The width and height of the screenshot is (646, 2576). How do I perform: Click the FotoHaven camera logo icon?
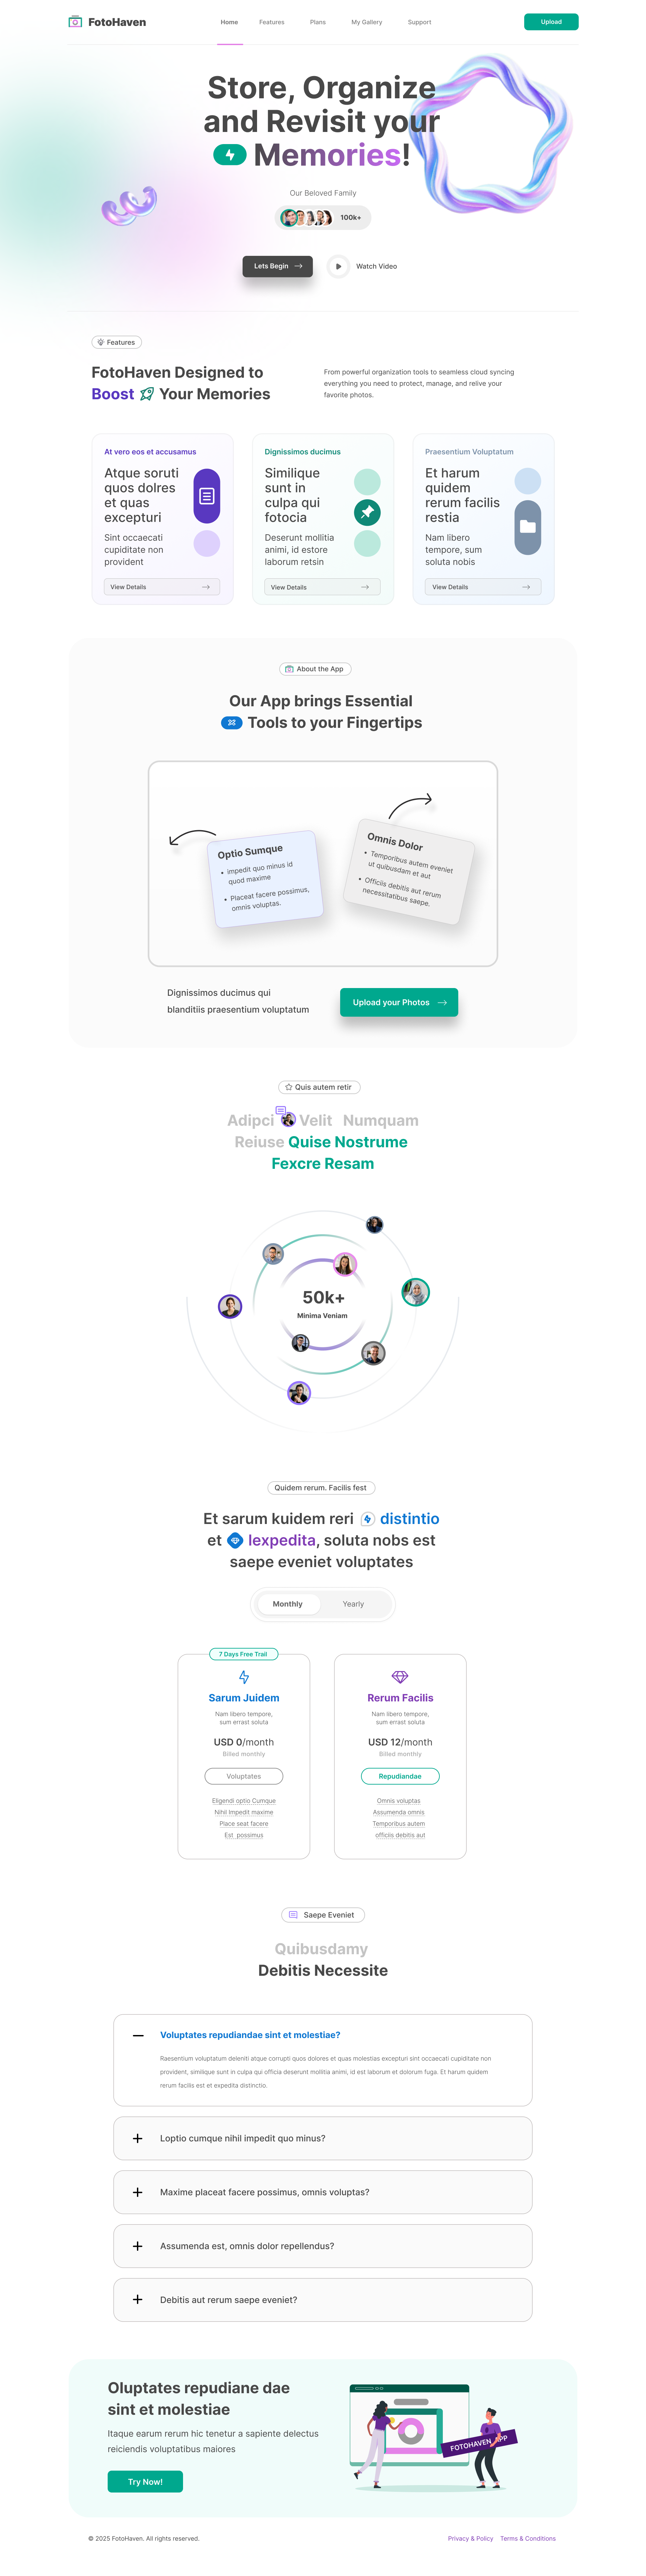point(75,22)
